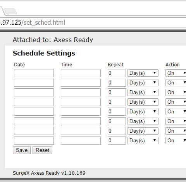Click the 'Repeat' column label
The image size is (186, 182).
point(116,65)
